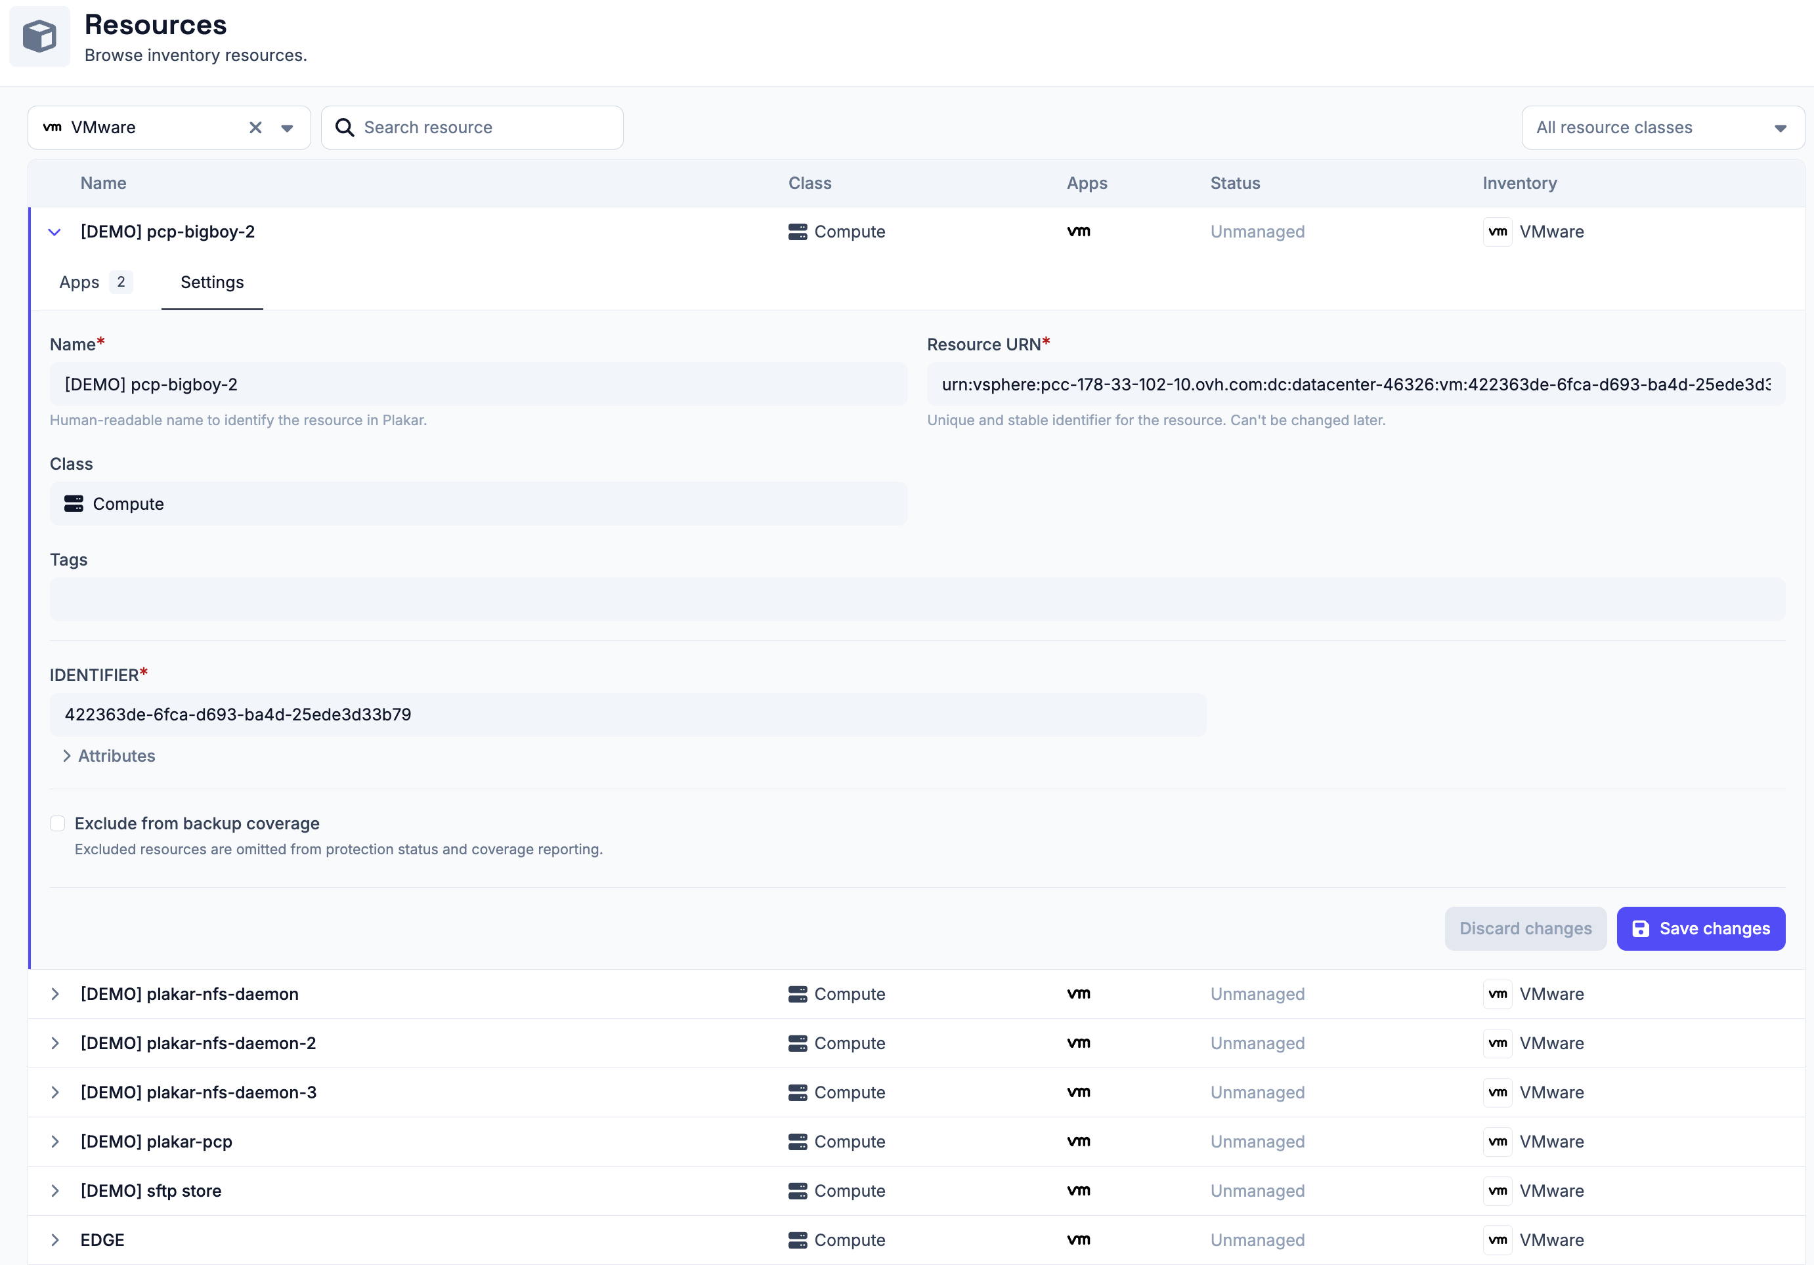Expand the [DEMO] plakar-nfs-daemon-2 row
This screenshot has width=1814, height=1265.
[54, 1043]
